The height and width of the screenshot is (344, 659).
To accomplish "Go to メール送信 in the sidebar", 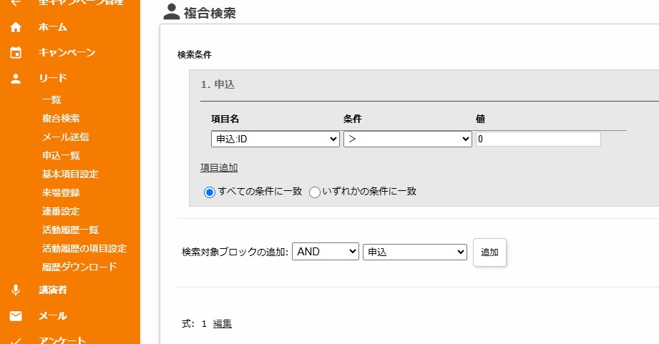I will (x=65, y=137).
